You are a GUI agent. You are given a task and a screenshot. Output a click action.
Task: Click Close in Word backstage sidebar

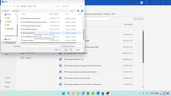click(x=6, y=54)
